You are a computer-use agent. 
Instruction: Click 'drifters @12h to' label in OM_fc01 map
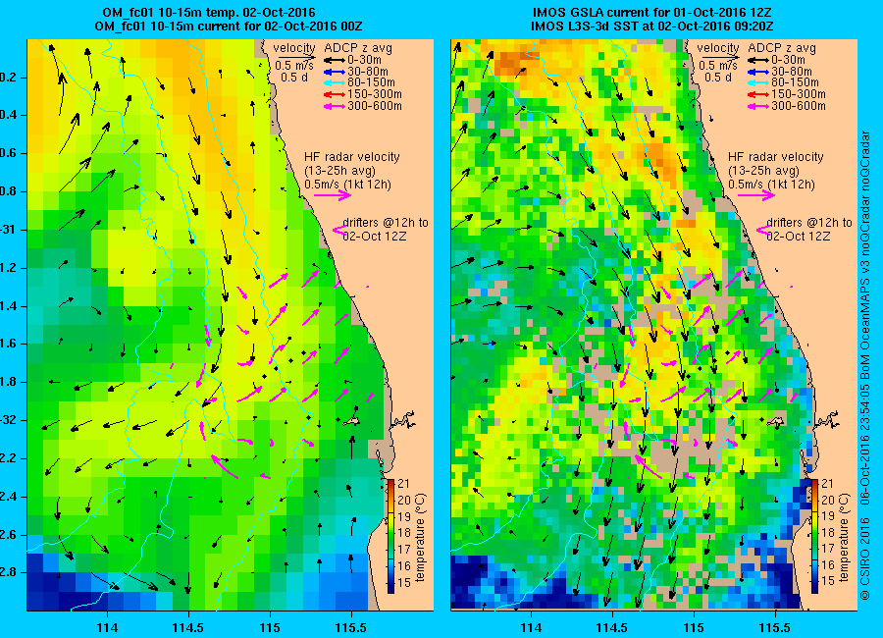coord(386,223)
